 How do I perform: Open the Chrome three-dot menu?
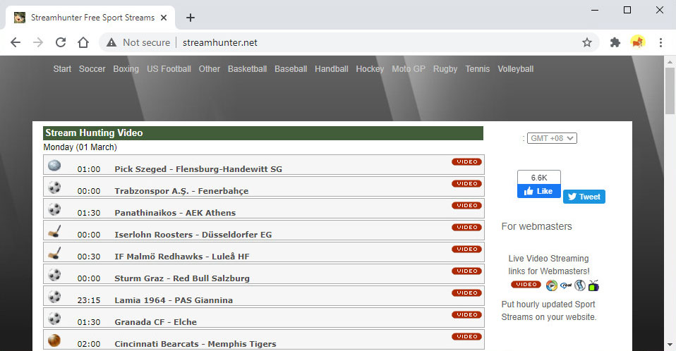click(x=660, y=42)
